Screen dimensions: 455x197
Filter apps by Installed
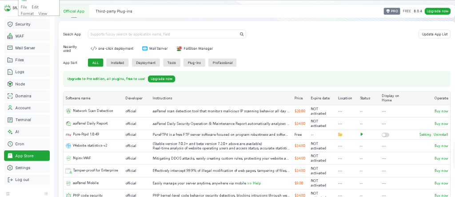click(x=117, y=63)
